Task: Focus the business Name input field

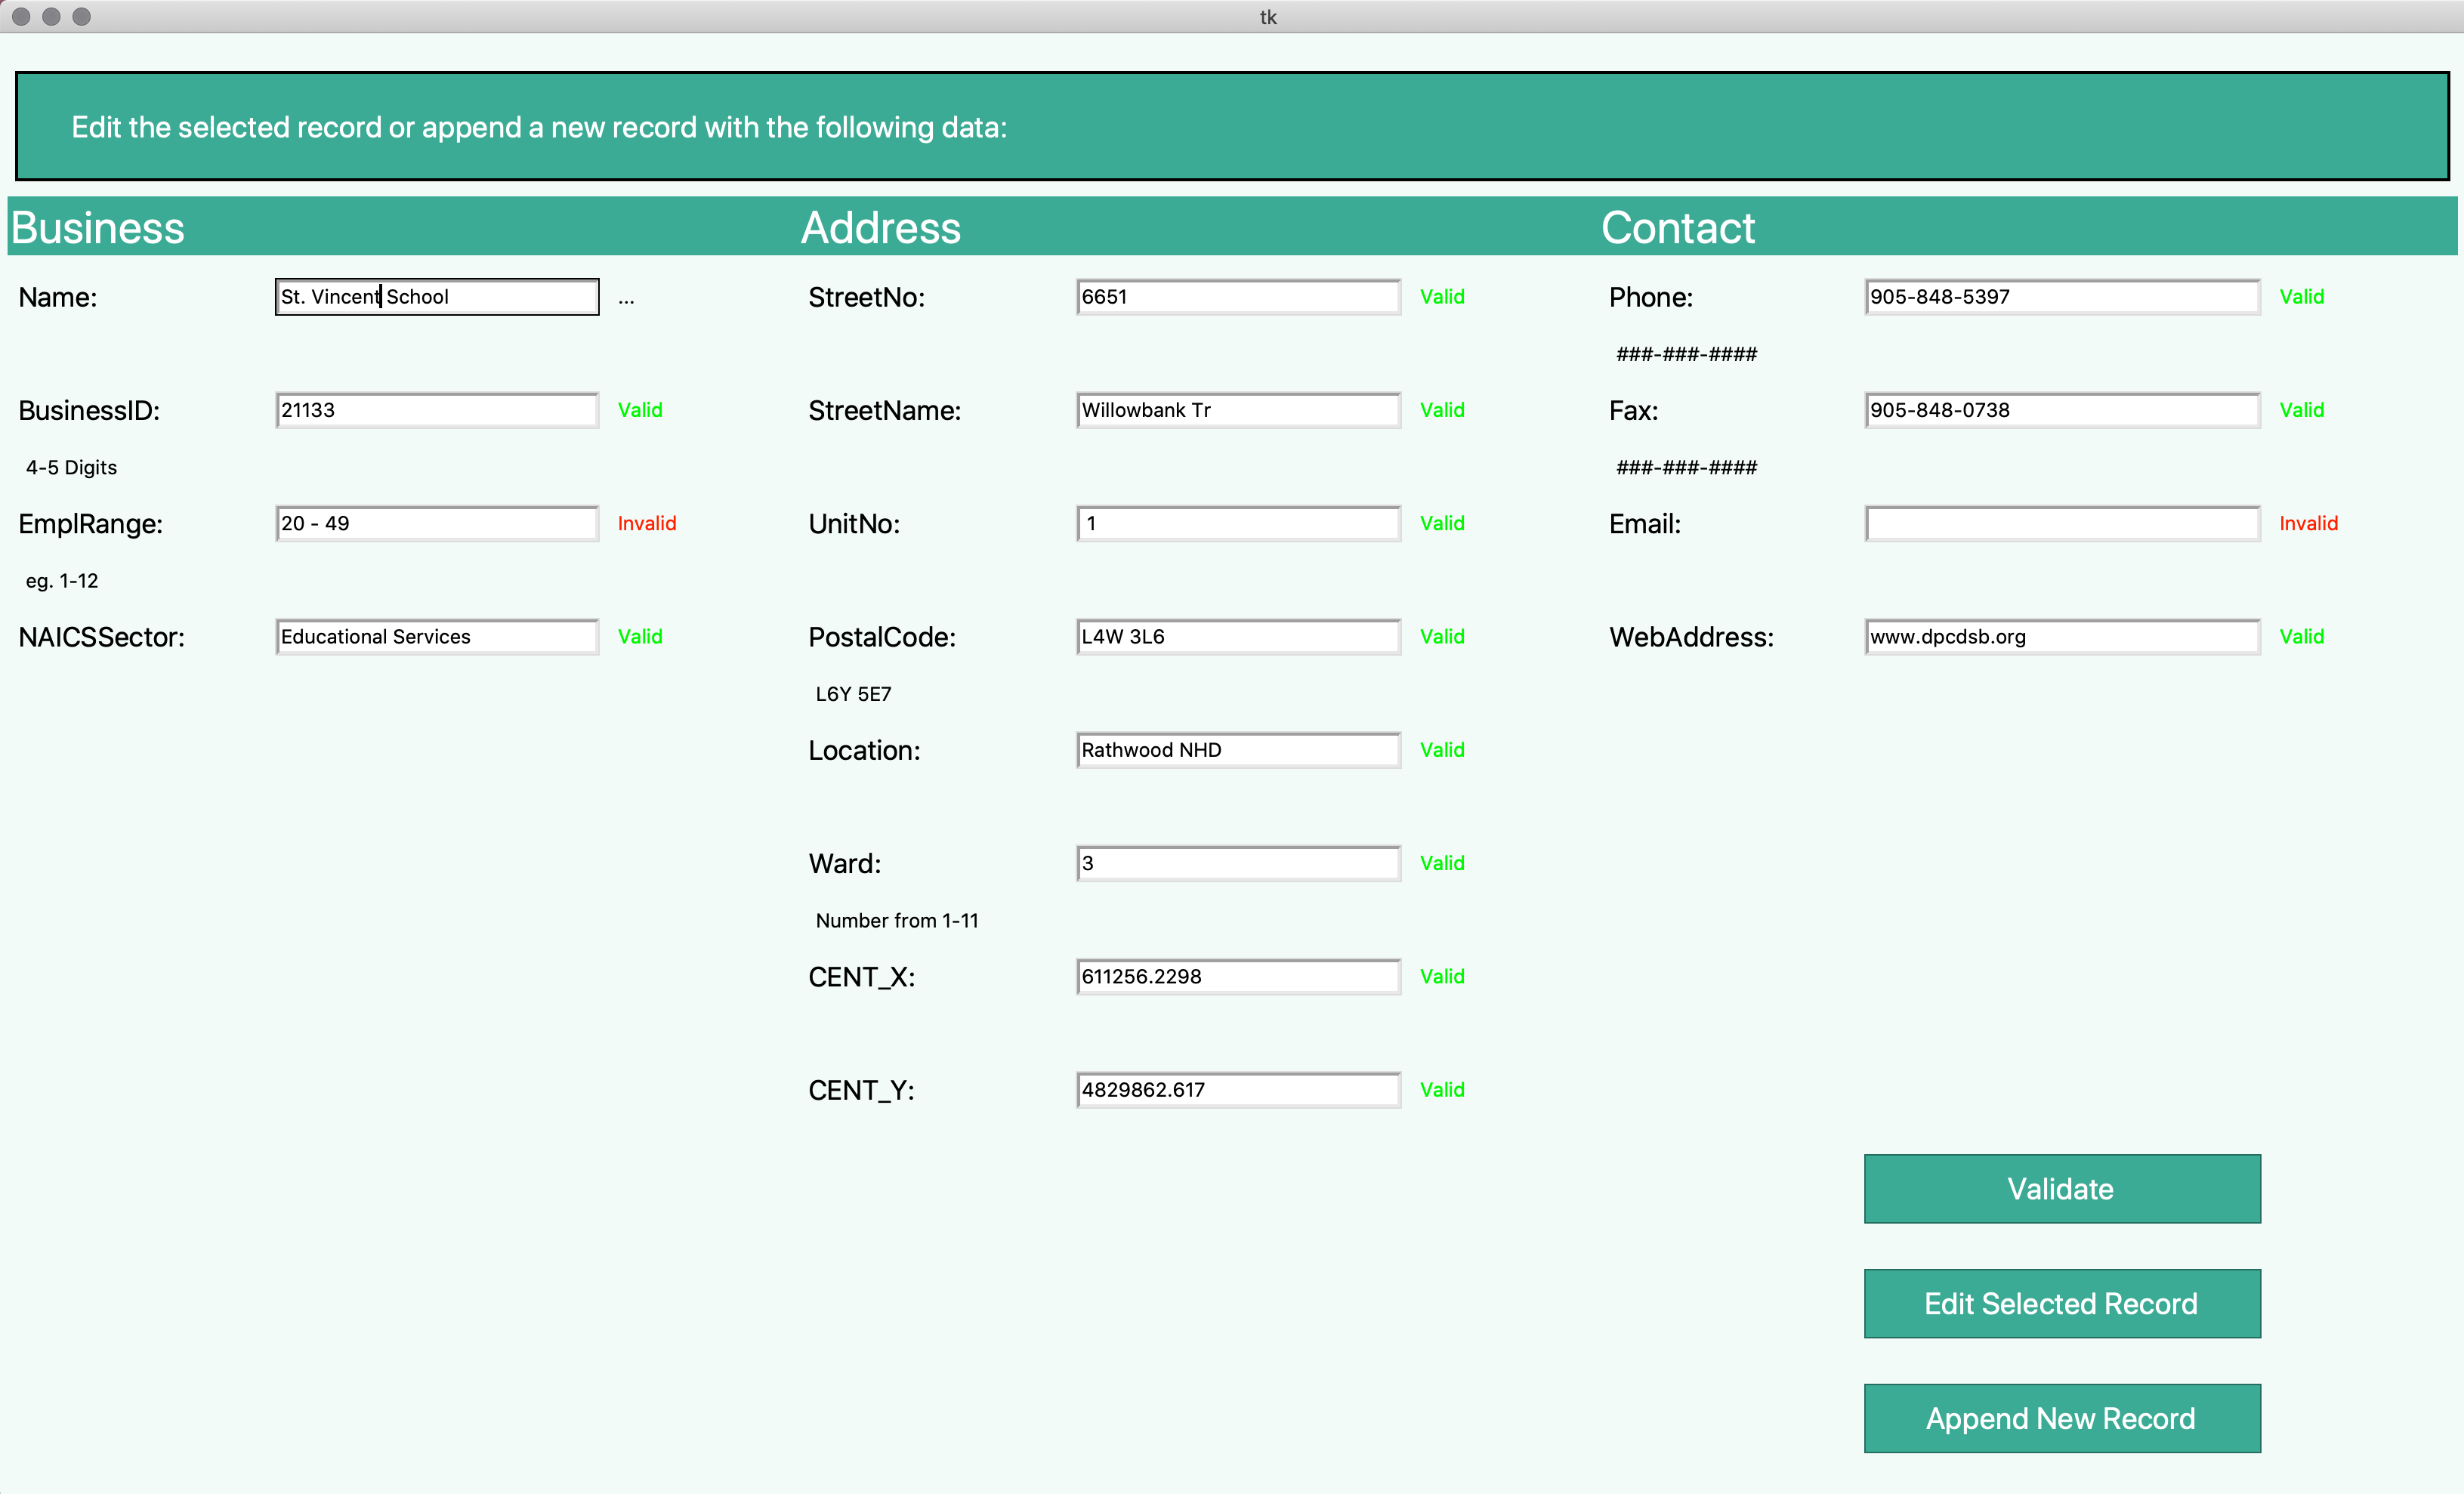Action: (437, 297)
